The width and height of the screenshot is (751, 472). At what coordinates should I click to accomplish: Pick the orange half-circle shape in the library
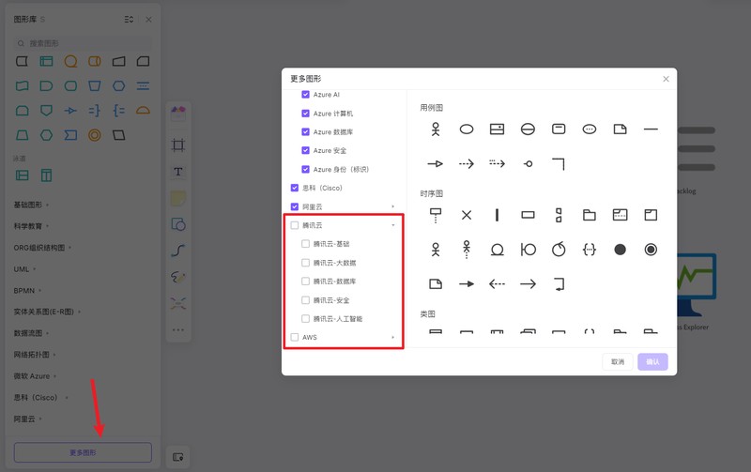point(143,111)
